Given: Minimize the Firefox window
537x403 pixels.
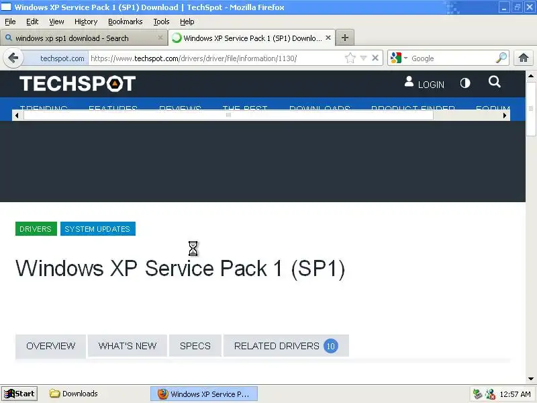Looking at the screenshot, I should (x=504, y=7).
